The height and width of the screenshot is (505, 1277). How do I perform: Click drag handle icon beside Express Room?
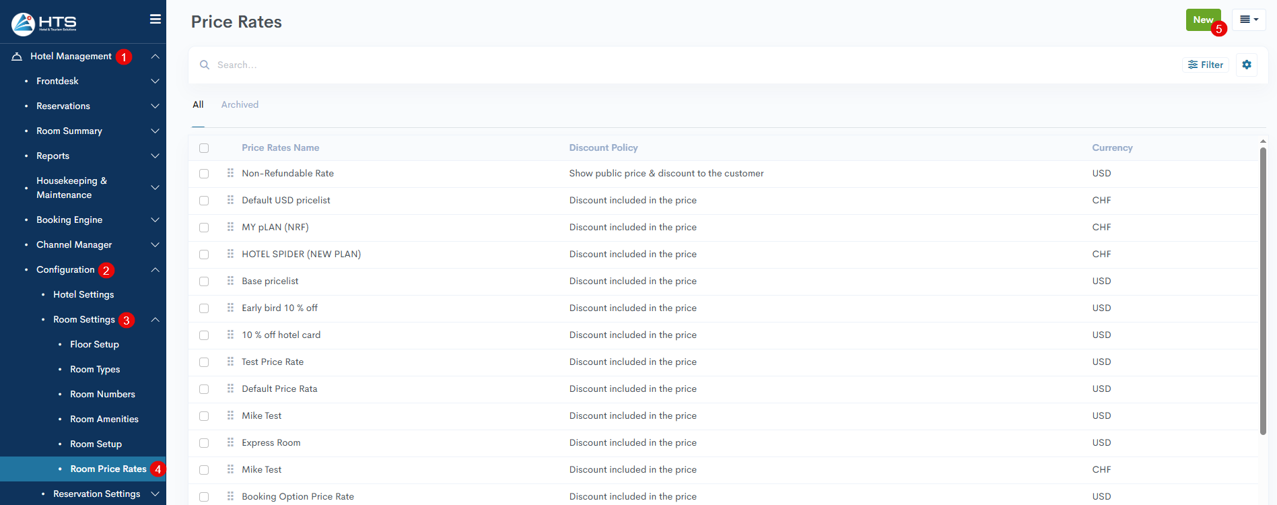point(230,442)
